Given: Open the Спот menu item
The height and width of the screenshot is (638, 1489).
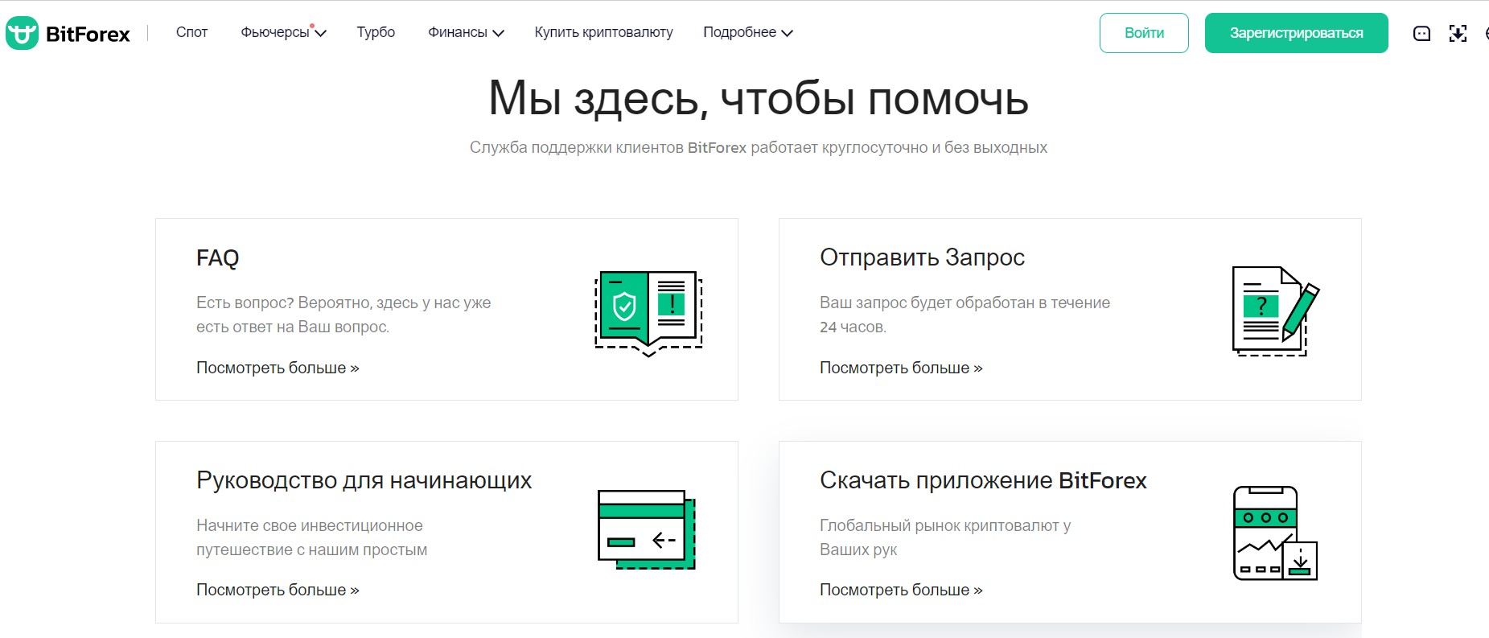Looking at the screenshot, I should pyautogui.click(x=191, y=32).
